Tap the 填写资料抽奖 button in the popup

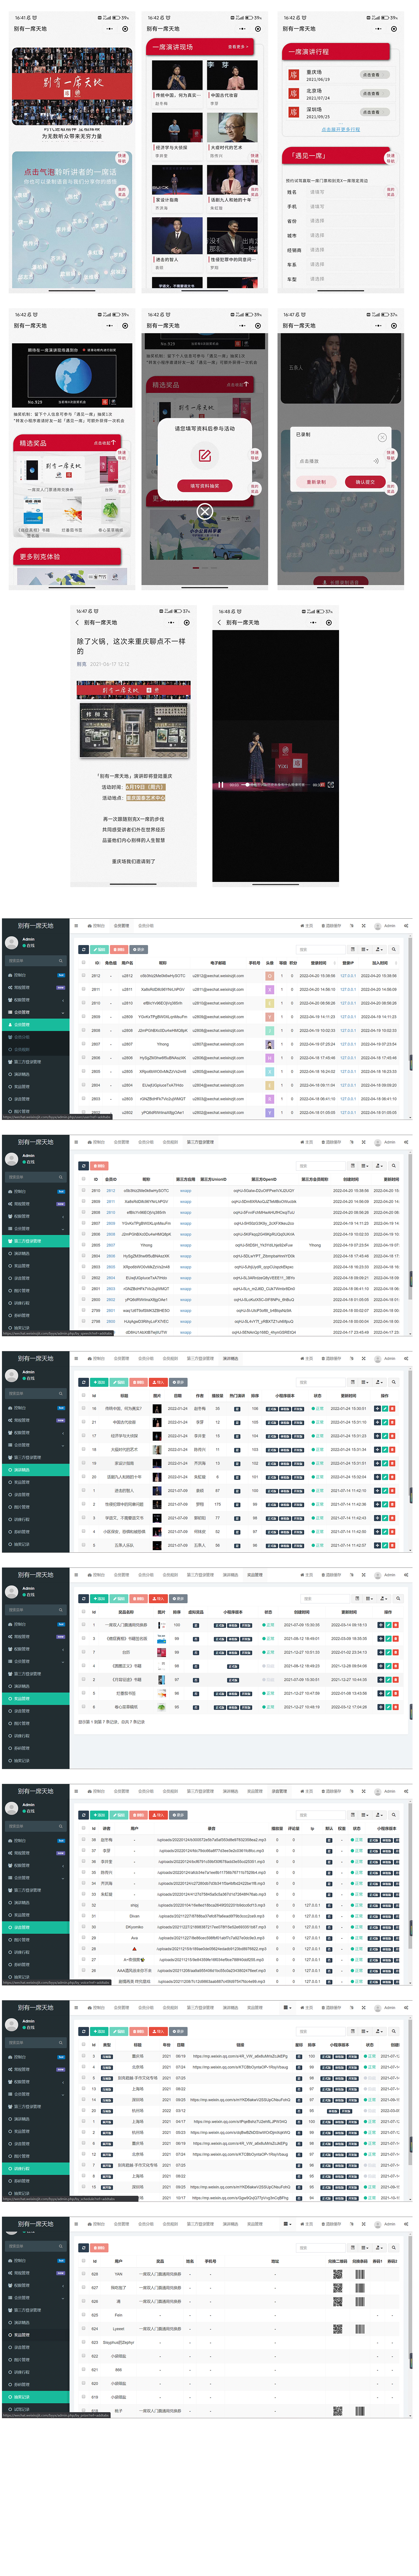(x=205, y=486)
